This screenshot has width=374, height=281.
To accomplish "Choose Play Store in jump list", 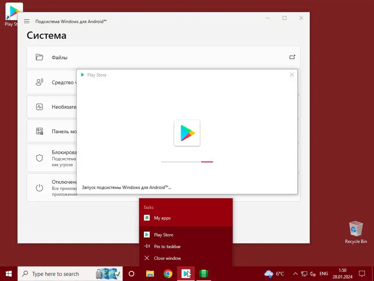I will (x=186, y=235).
